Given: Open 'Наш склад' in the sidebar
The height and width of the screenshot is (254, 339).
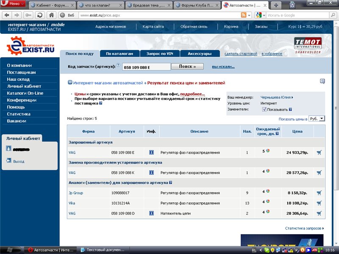Looking at the screenshot, I should click(18, 79).
